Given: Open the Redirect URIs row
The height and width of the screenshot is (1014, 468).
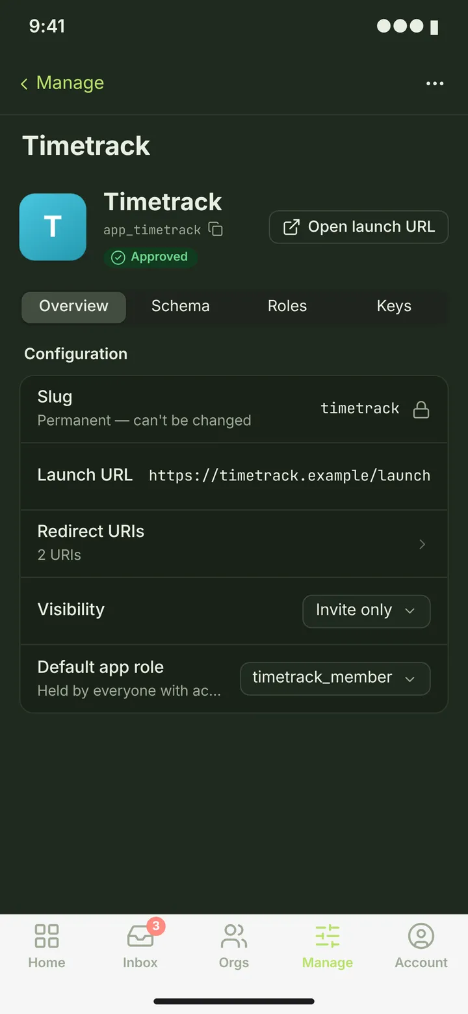Looking at the screenshot, I should (234, 543).
